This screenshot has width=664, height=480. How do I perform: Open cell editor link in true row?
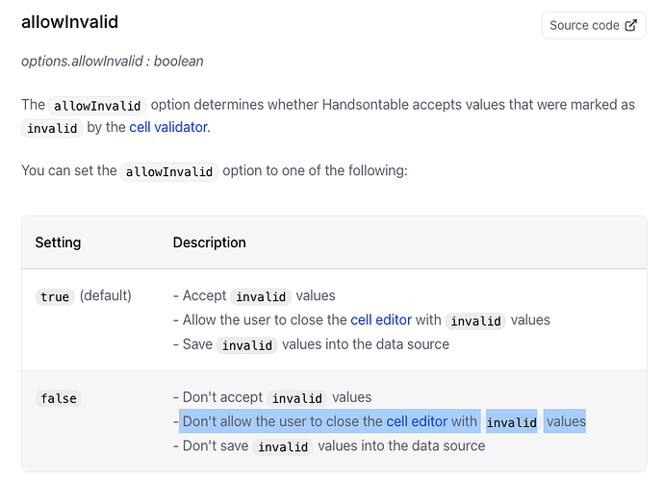coord(381,320)
